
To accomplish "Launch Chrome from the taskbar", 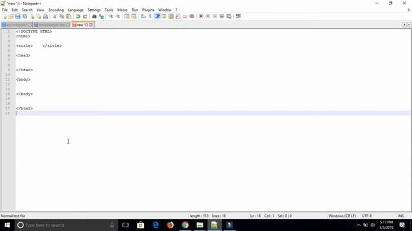I will (185, 225).
